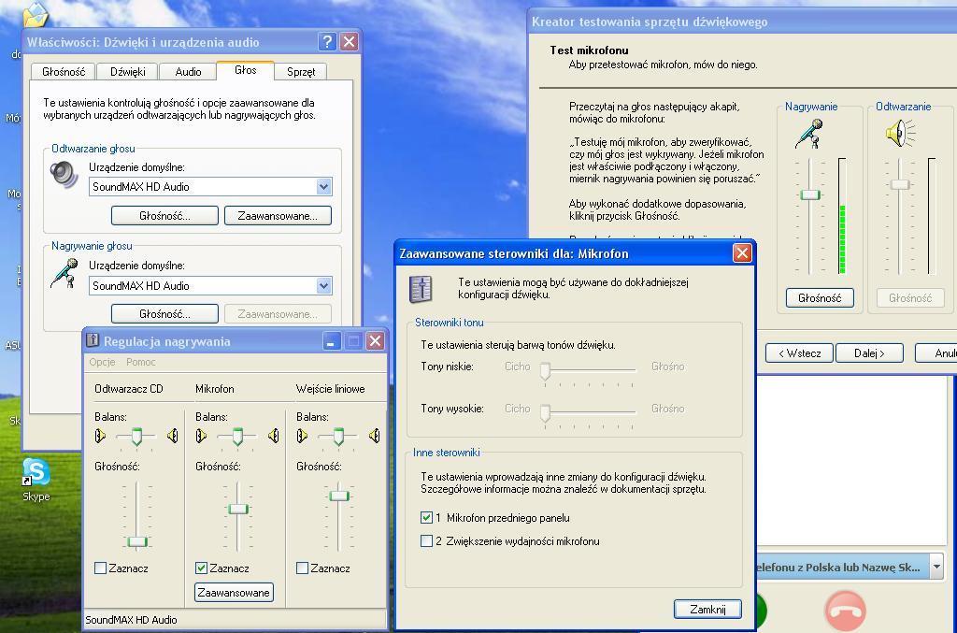Expand the voice playback default device dropdown
This screenshot has height=633, width=957.
[323, 187]
